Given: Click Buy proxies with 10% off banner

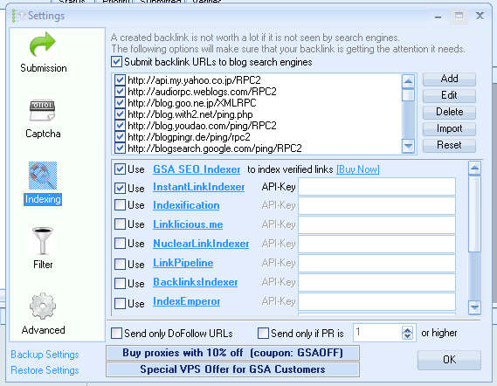Looking at the screenshot, I should (232, 353).
